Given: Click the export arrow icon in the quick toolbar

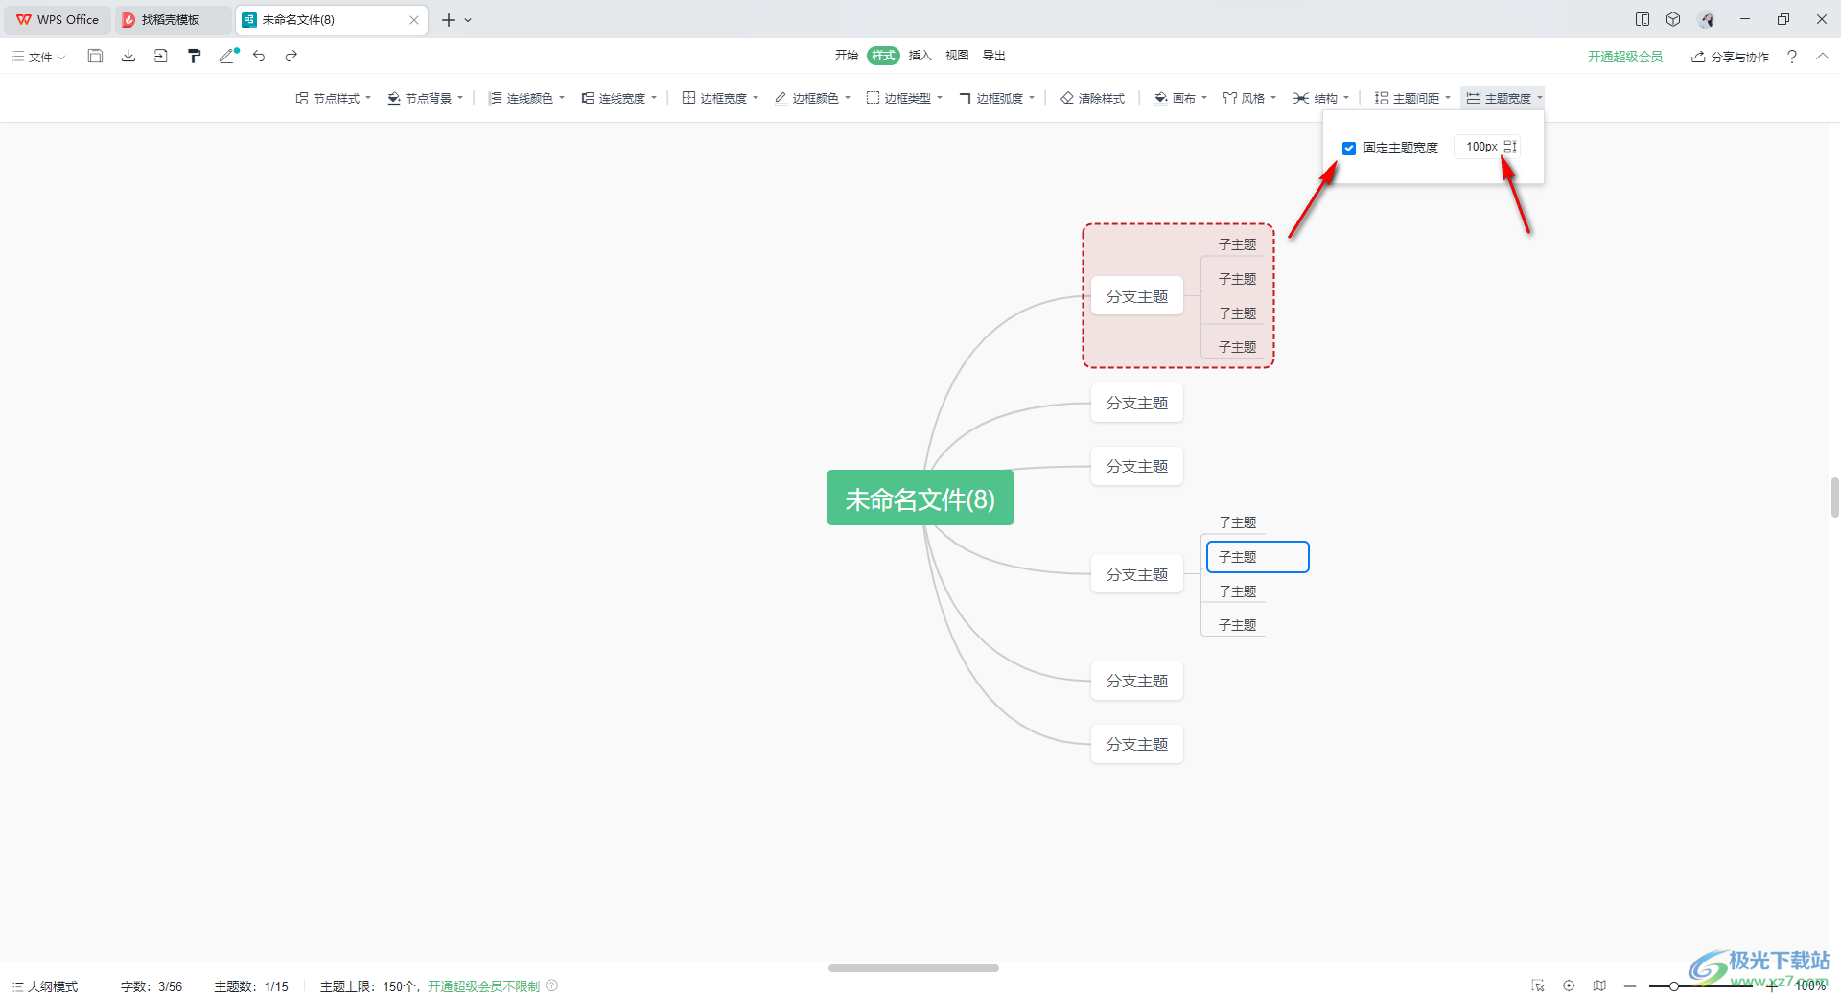Looking at the screenshot, I should 161,56.
